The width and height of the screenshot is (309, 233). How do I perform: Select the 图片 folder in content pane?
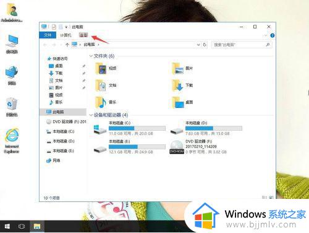[x=182, y=68]
